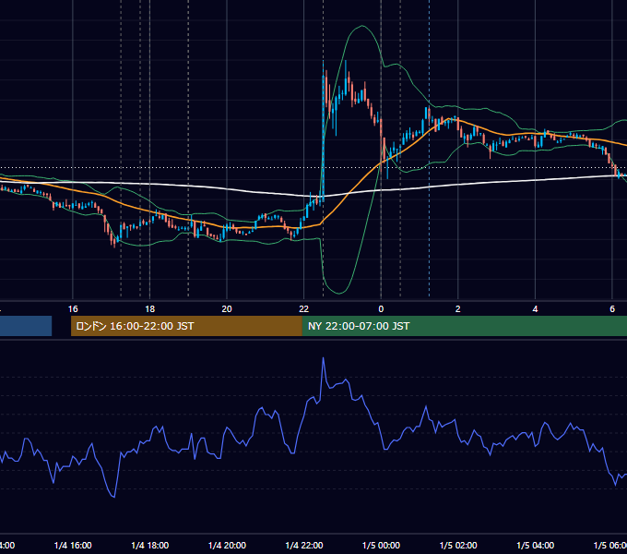Image resolution: width=627 pixels, height=554 pixels.
Task: Click the 1/4 22:00 label on oscillator axis
Action: click(304, 545)
